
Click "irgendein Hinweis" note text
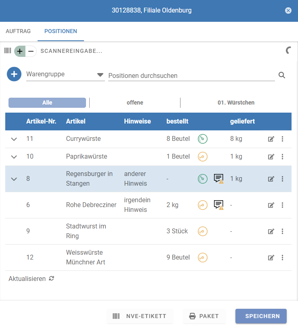click(137, 205)
